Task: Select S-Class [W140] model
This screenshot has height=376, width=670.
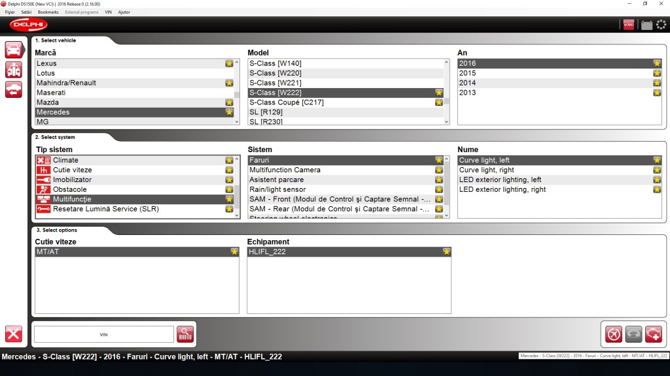Action: tap(345, 63)
